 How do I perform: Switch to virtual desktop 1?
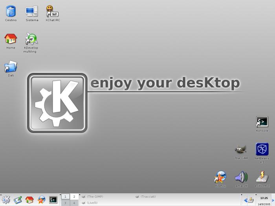click(x=66, y=197)
